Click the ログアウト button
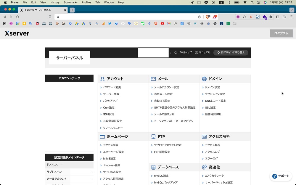The image size is (296, 185). click(x=281, y=33)
